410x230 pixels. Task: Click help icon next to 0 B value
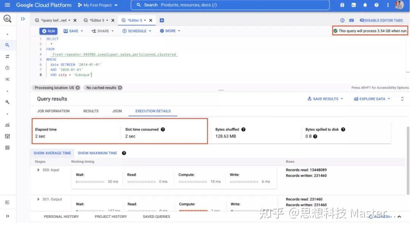click(x=315, y=137)
